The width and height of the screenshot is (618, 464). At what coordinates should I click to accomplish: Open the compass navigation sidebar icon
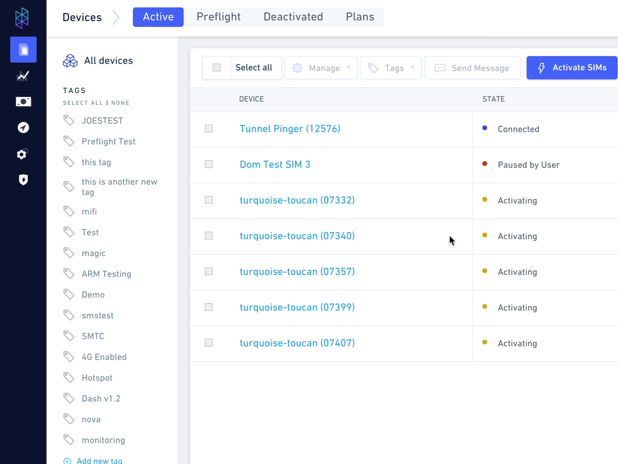tap(23, 128)
